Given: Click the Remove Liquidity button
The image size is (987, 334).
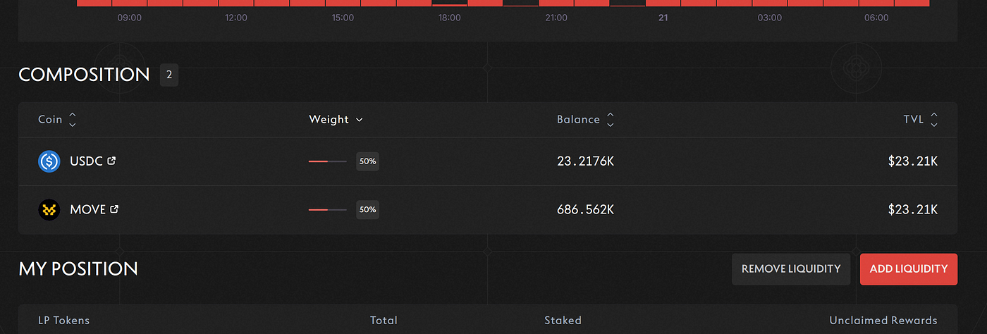Looking at the screenshot, I should tap(791, 269).
